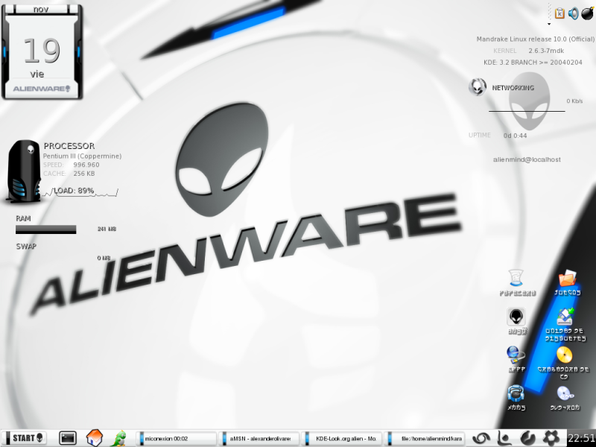Open the speaker volume tray icon
The height and width of the screenshot is (447, 596).
coord(573,13)
